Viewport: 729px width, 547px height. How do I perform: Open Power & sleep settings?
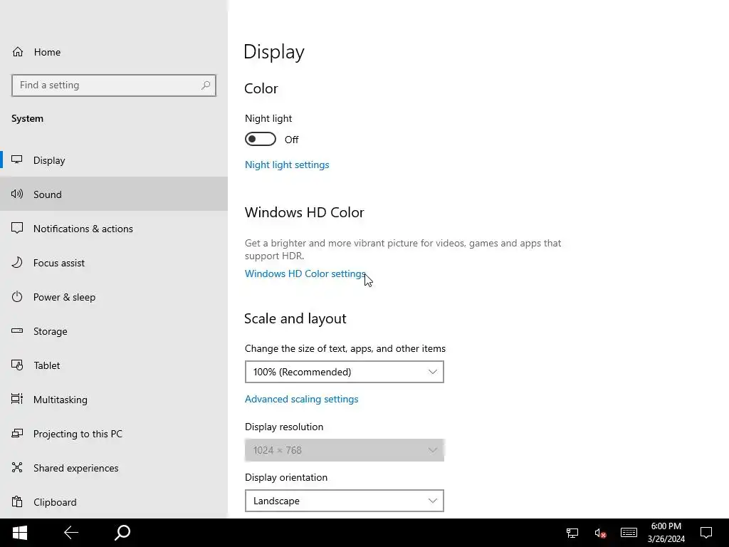tap(114, 297)
